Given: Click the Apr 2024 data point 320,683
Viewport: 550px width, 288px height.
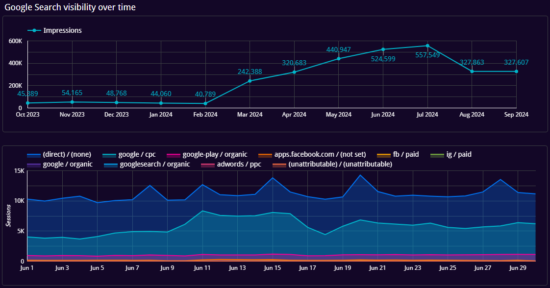Looking at the screenshot, I should pos(294,72).
